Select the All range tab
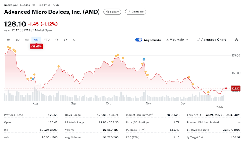The width and height of the screenshot is (244, 142). (74, 40)
